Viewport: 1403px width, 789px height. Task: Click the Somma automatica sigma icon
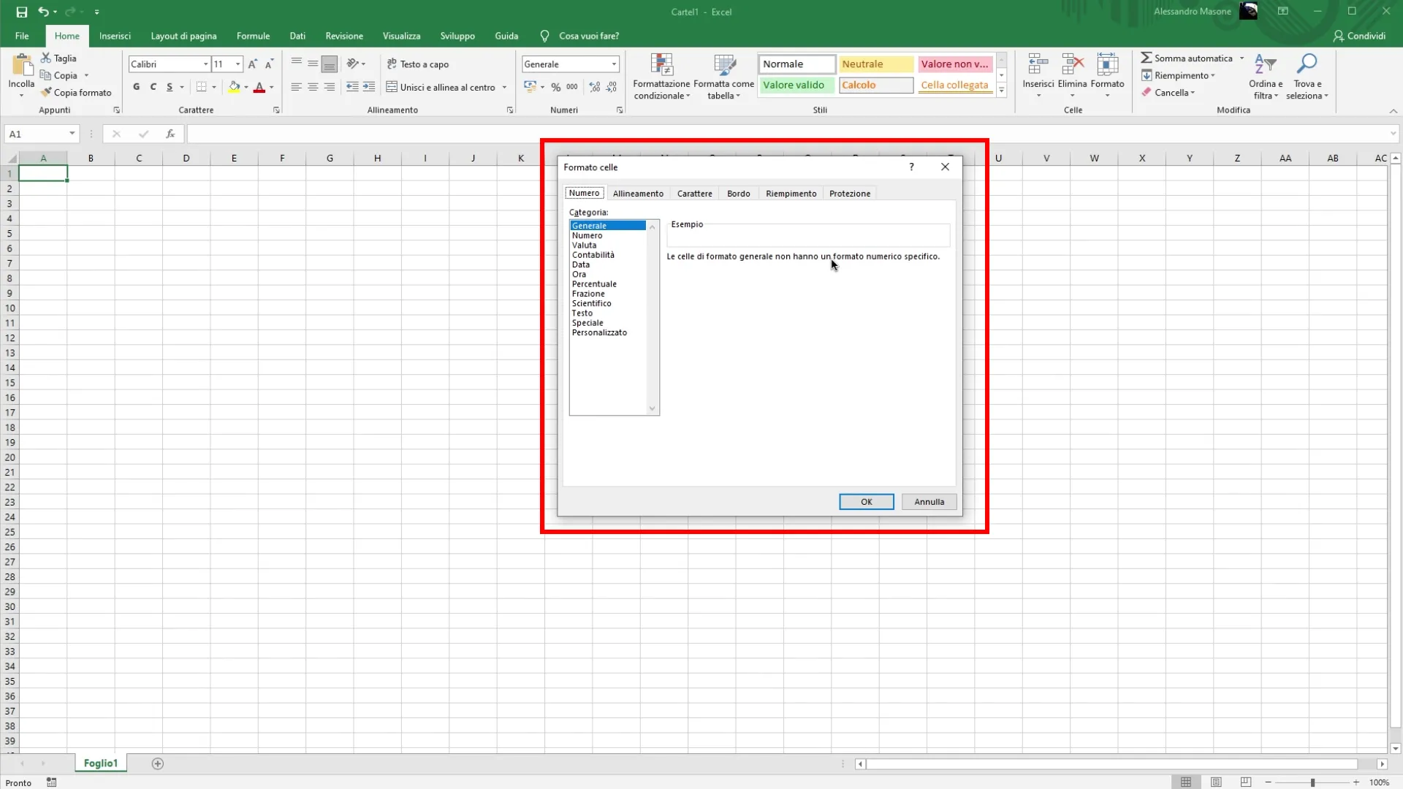pyautogui.click(x=1147, y=58)
